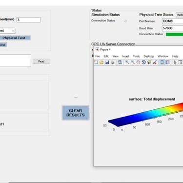Click the displacement (mm) field containing 3

pyautogui.click(x=28, y=20)
